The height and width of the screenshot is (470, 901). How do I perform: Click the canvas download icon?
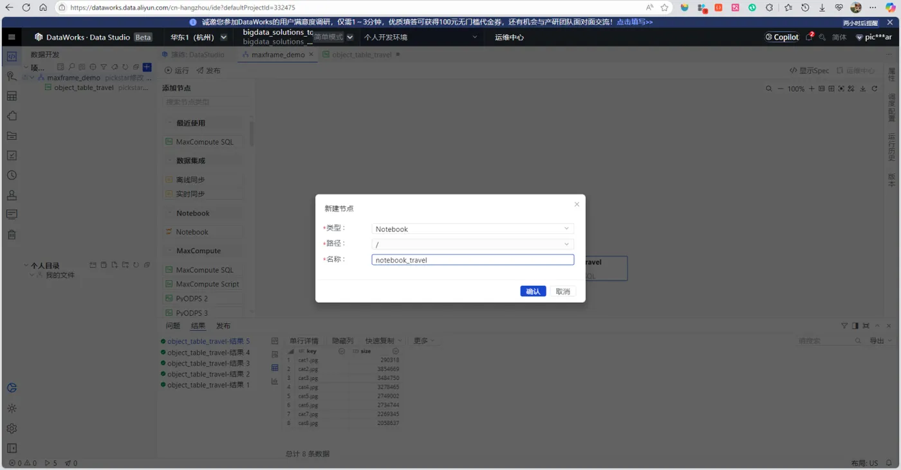coord(863,89)
